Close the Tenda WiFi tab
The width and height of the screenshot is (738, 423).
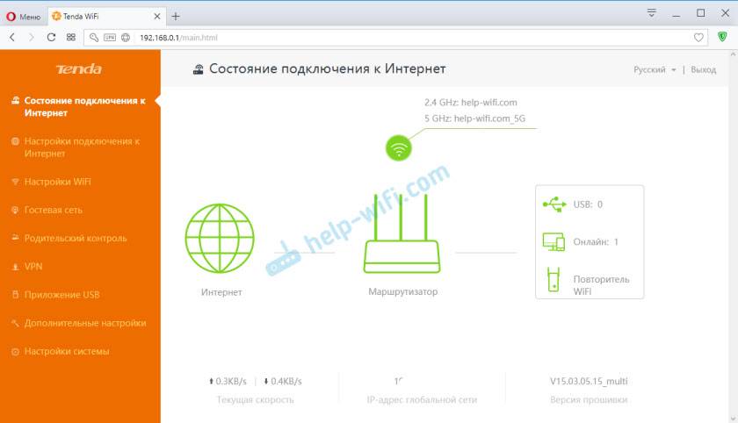click(157, 17)
